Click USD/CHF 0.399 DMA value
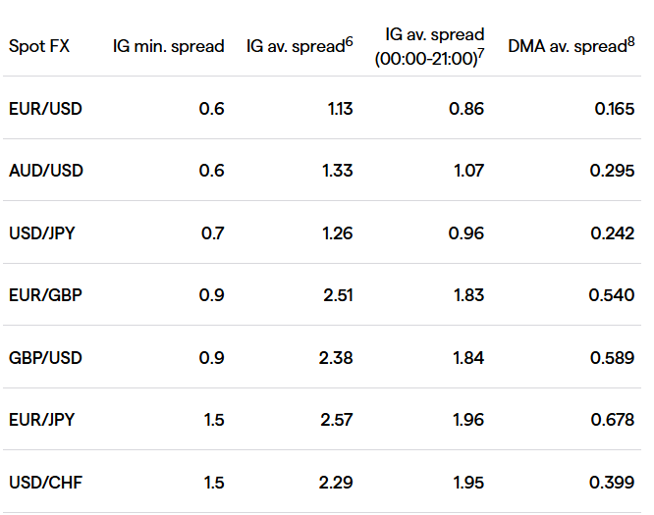The width and height of the screenshot is (654, 515). point(612,482)
